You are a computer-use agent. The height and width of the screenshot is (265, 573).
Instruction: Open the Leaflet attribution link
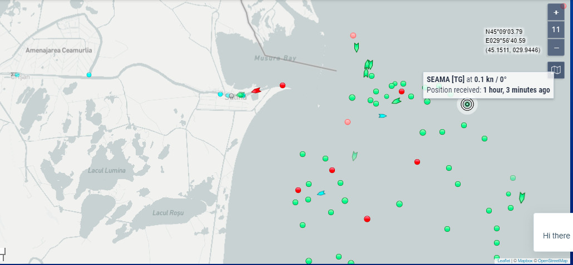click(503, 261)
